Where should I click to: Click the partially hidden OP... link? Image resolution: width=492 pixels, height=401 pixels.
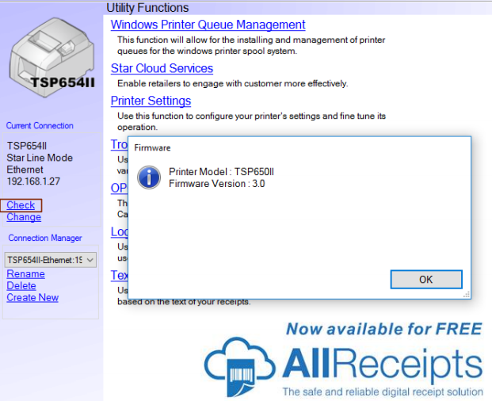[119, 188]
